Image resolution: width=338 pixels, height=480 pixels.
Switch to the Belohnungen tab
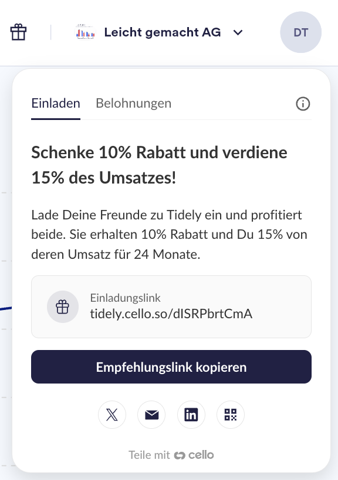133,104
